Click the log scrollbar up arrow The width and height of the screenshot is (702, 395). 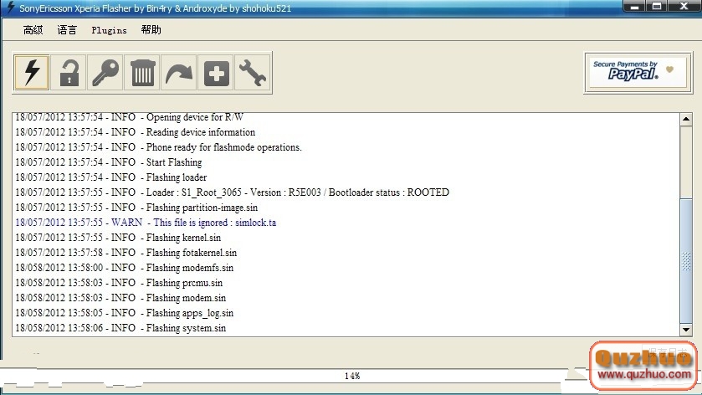686,119
